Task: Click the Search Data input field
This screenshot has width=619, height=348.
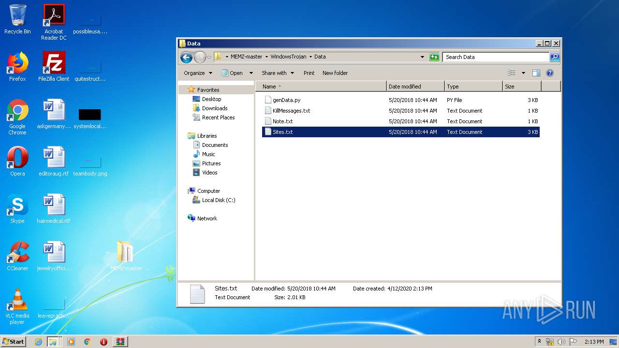Action: (496, 57)
